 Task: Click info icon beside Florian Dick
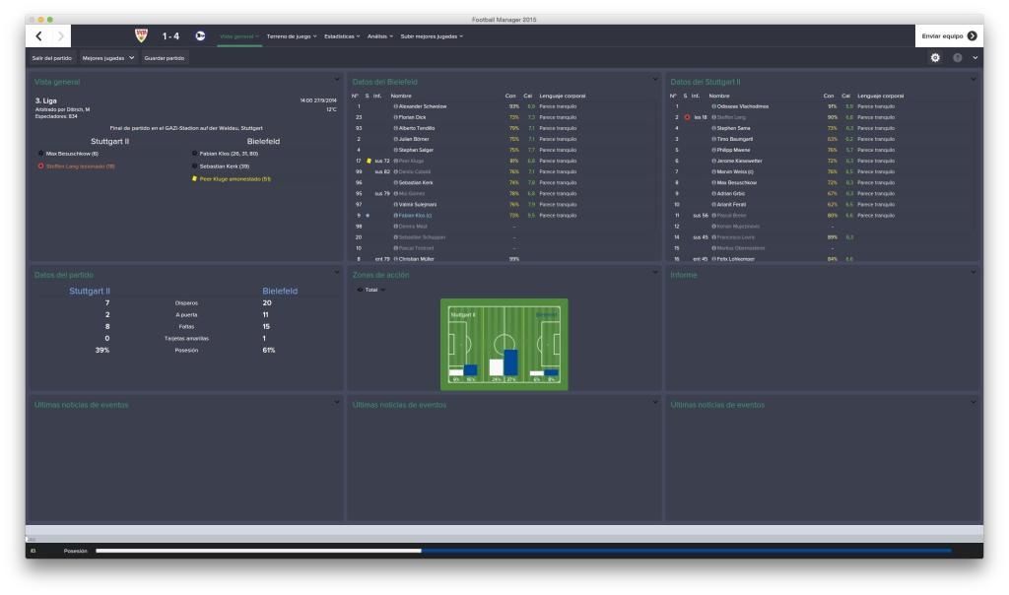(x=396, y=117)
